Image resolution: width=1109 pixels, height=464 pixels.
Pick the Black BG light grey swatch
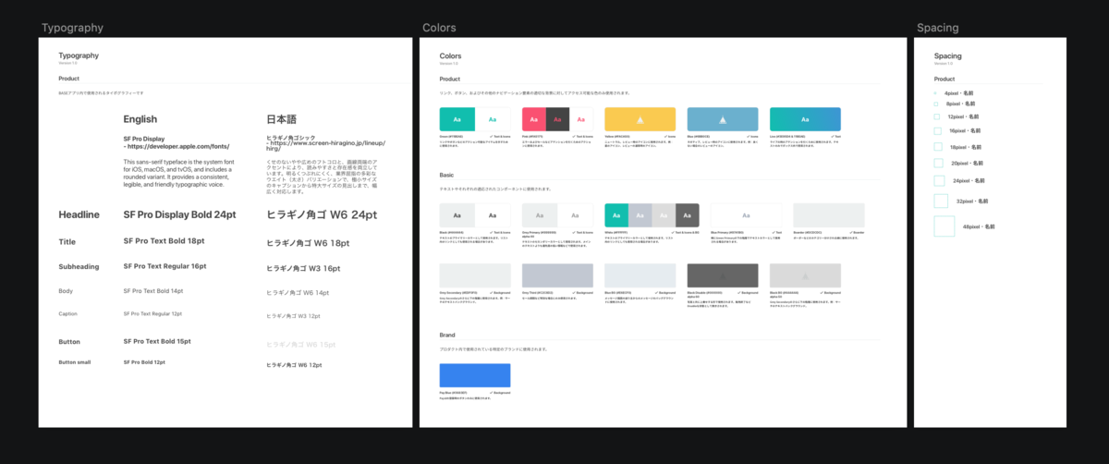pos(805,275)
